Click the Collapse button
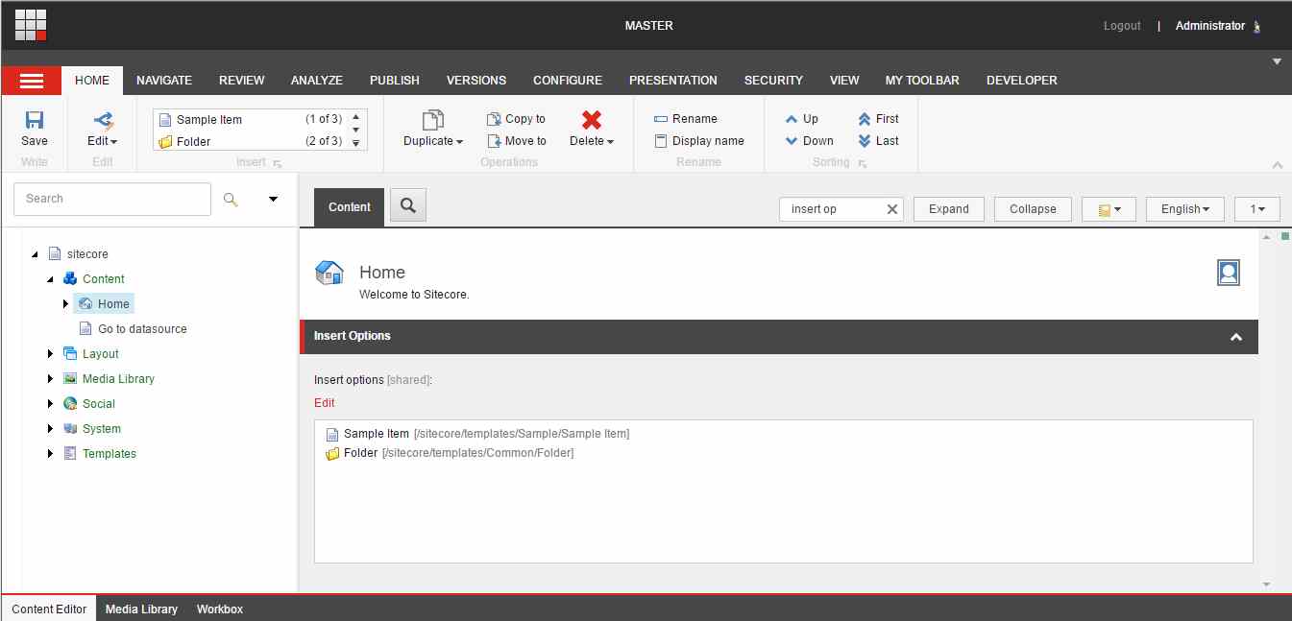This screenshot has height=621, width=1292. pos(1033,209)
